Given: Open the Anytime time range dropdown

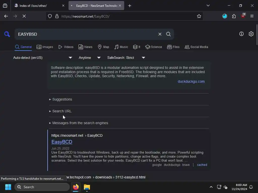Looking at the screenshot, I should point(90,58).
